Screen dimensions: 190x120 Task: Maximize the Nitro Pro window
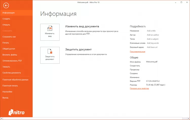(x=181, y=3)
